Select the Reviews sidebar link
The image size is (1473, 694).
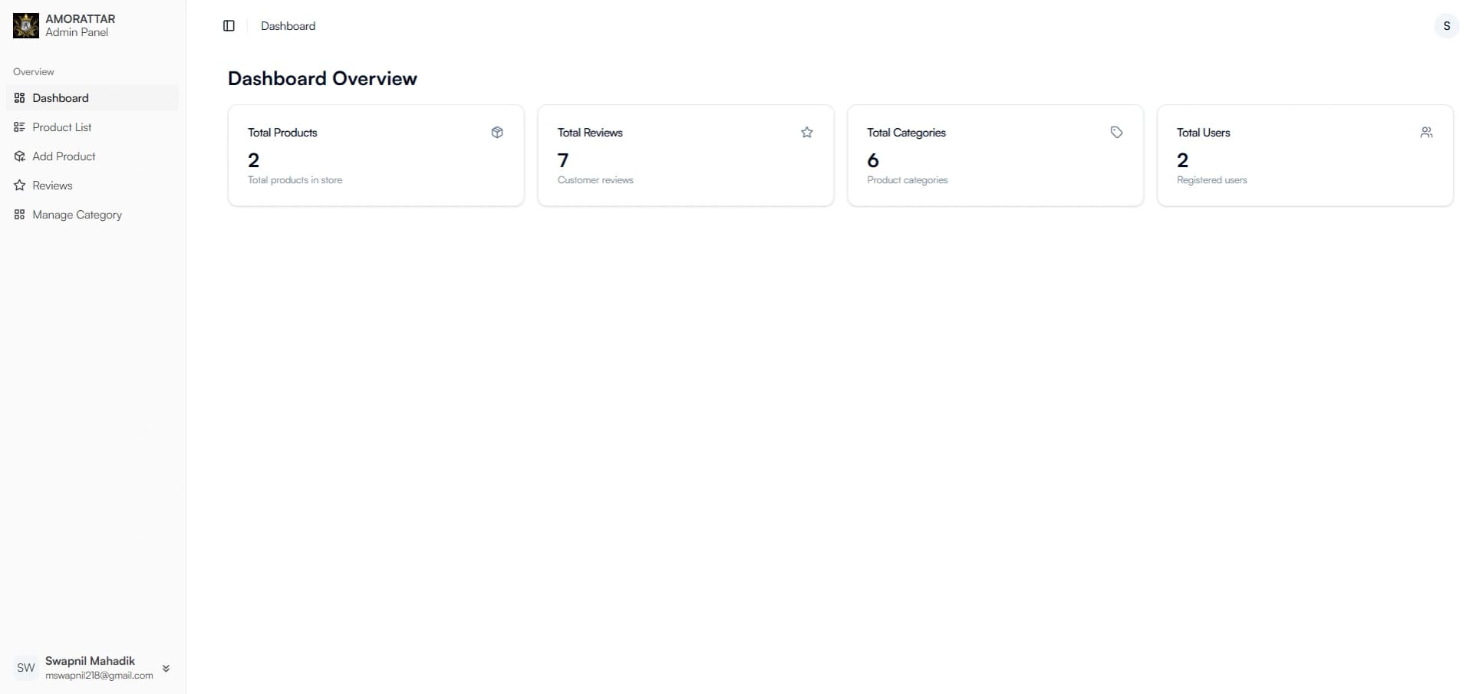[x=93, y=186]
